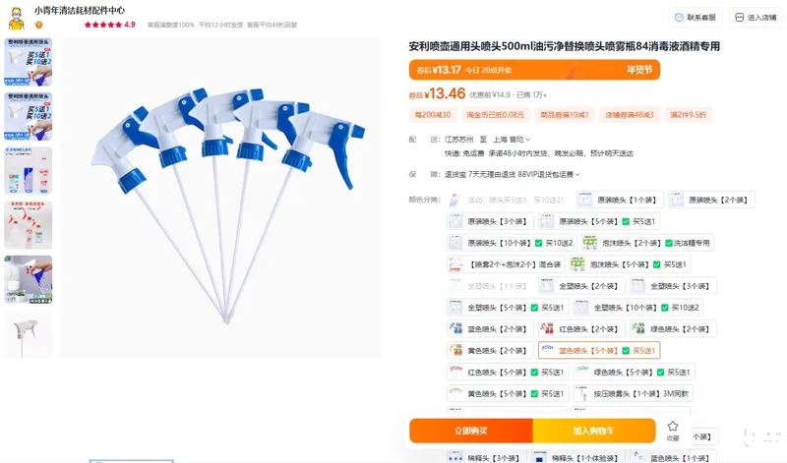Click the favorite star 收藏 icon
This screenshot has height=463, width=787.
point(673,431)
